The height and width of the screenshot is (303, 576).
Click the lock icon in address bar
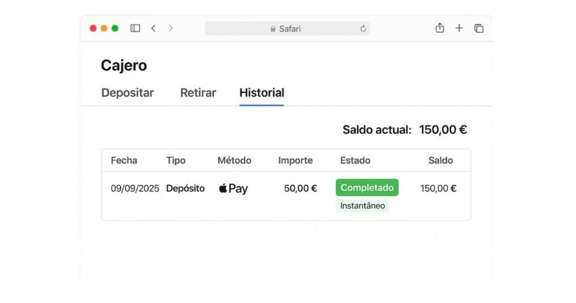click(273, 29)
